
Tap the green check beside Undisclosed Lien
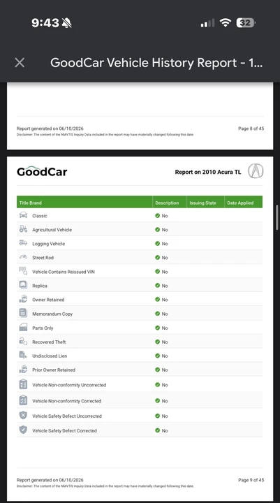pos(158,356)
